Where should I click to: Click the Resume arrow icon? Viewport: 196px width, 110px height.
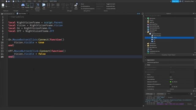coord(53,5)
